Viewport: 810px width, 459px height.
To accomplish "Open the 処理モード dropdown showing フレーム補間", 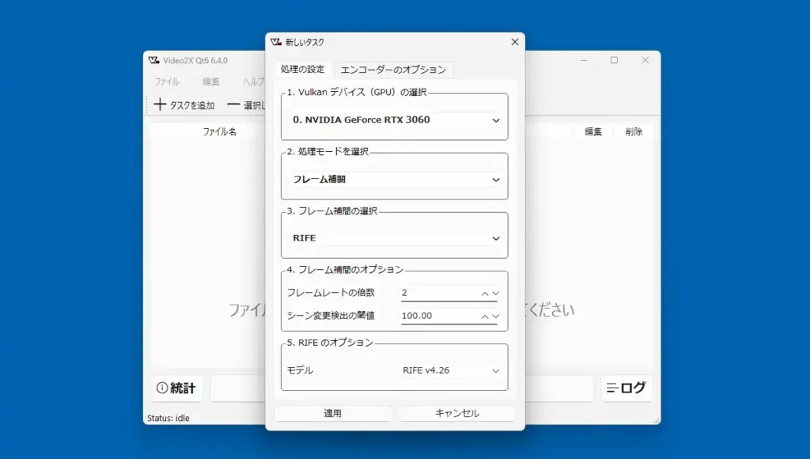I will [394, 180].
